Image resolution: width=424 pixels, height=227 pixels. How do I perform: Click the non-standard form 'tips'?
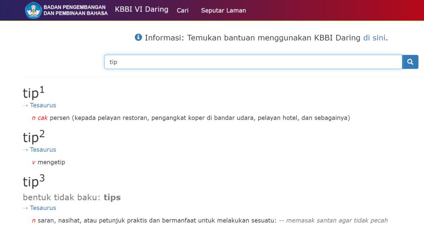[112, 197]
